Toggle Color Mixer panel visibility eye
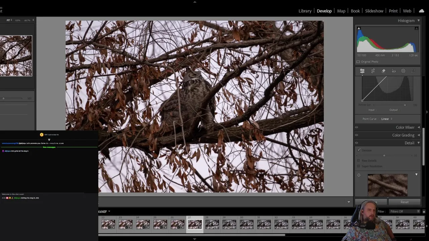The height and width of the screenshot is (241, 429). tap(357, 127)
